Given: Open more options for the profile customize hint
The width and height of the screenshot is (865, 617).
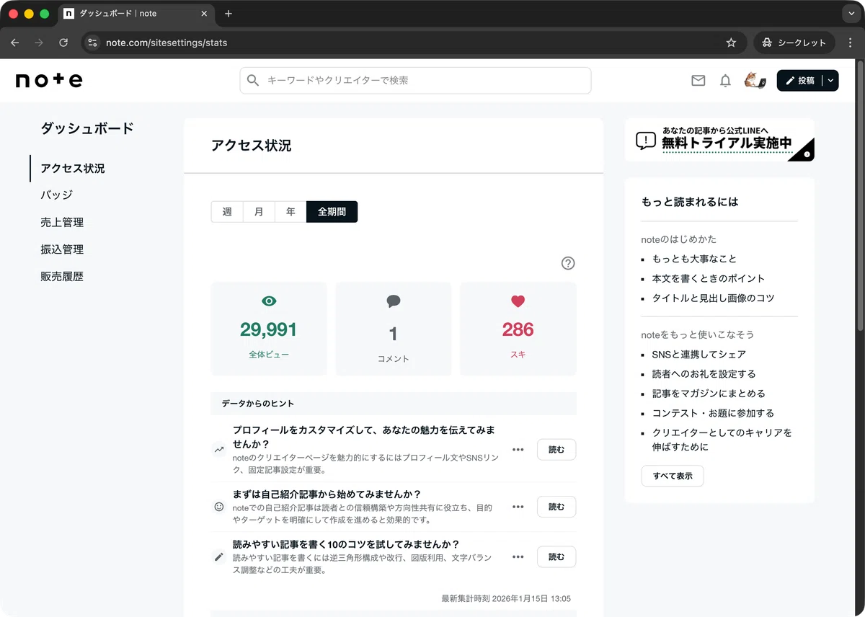Looking at the screenshot, I should [518, 450].
